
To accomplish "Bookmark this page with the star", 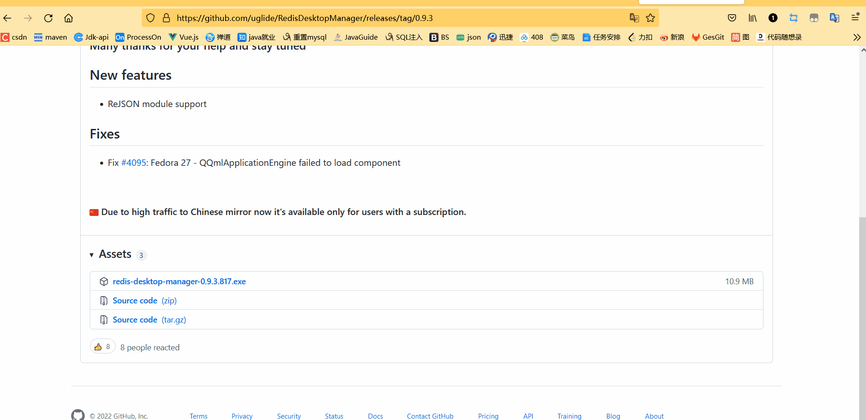I will tap(650, 18).
